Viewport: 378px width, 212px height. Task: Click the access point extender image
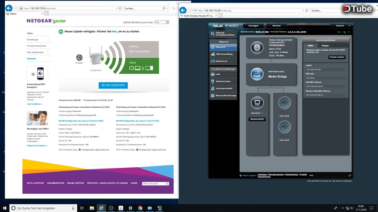click(x=95, y=57)
